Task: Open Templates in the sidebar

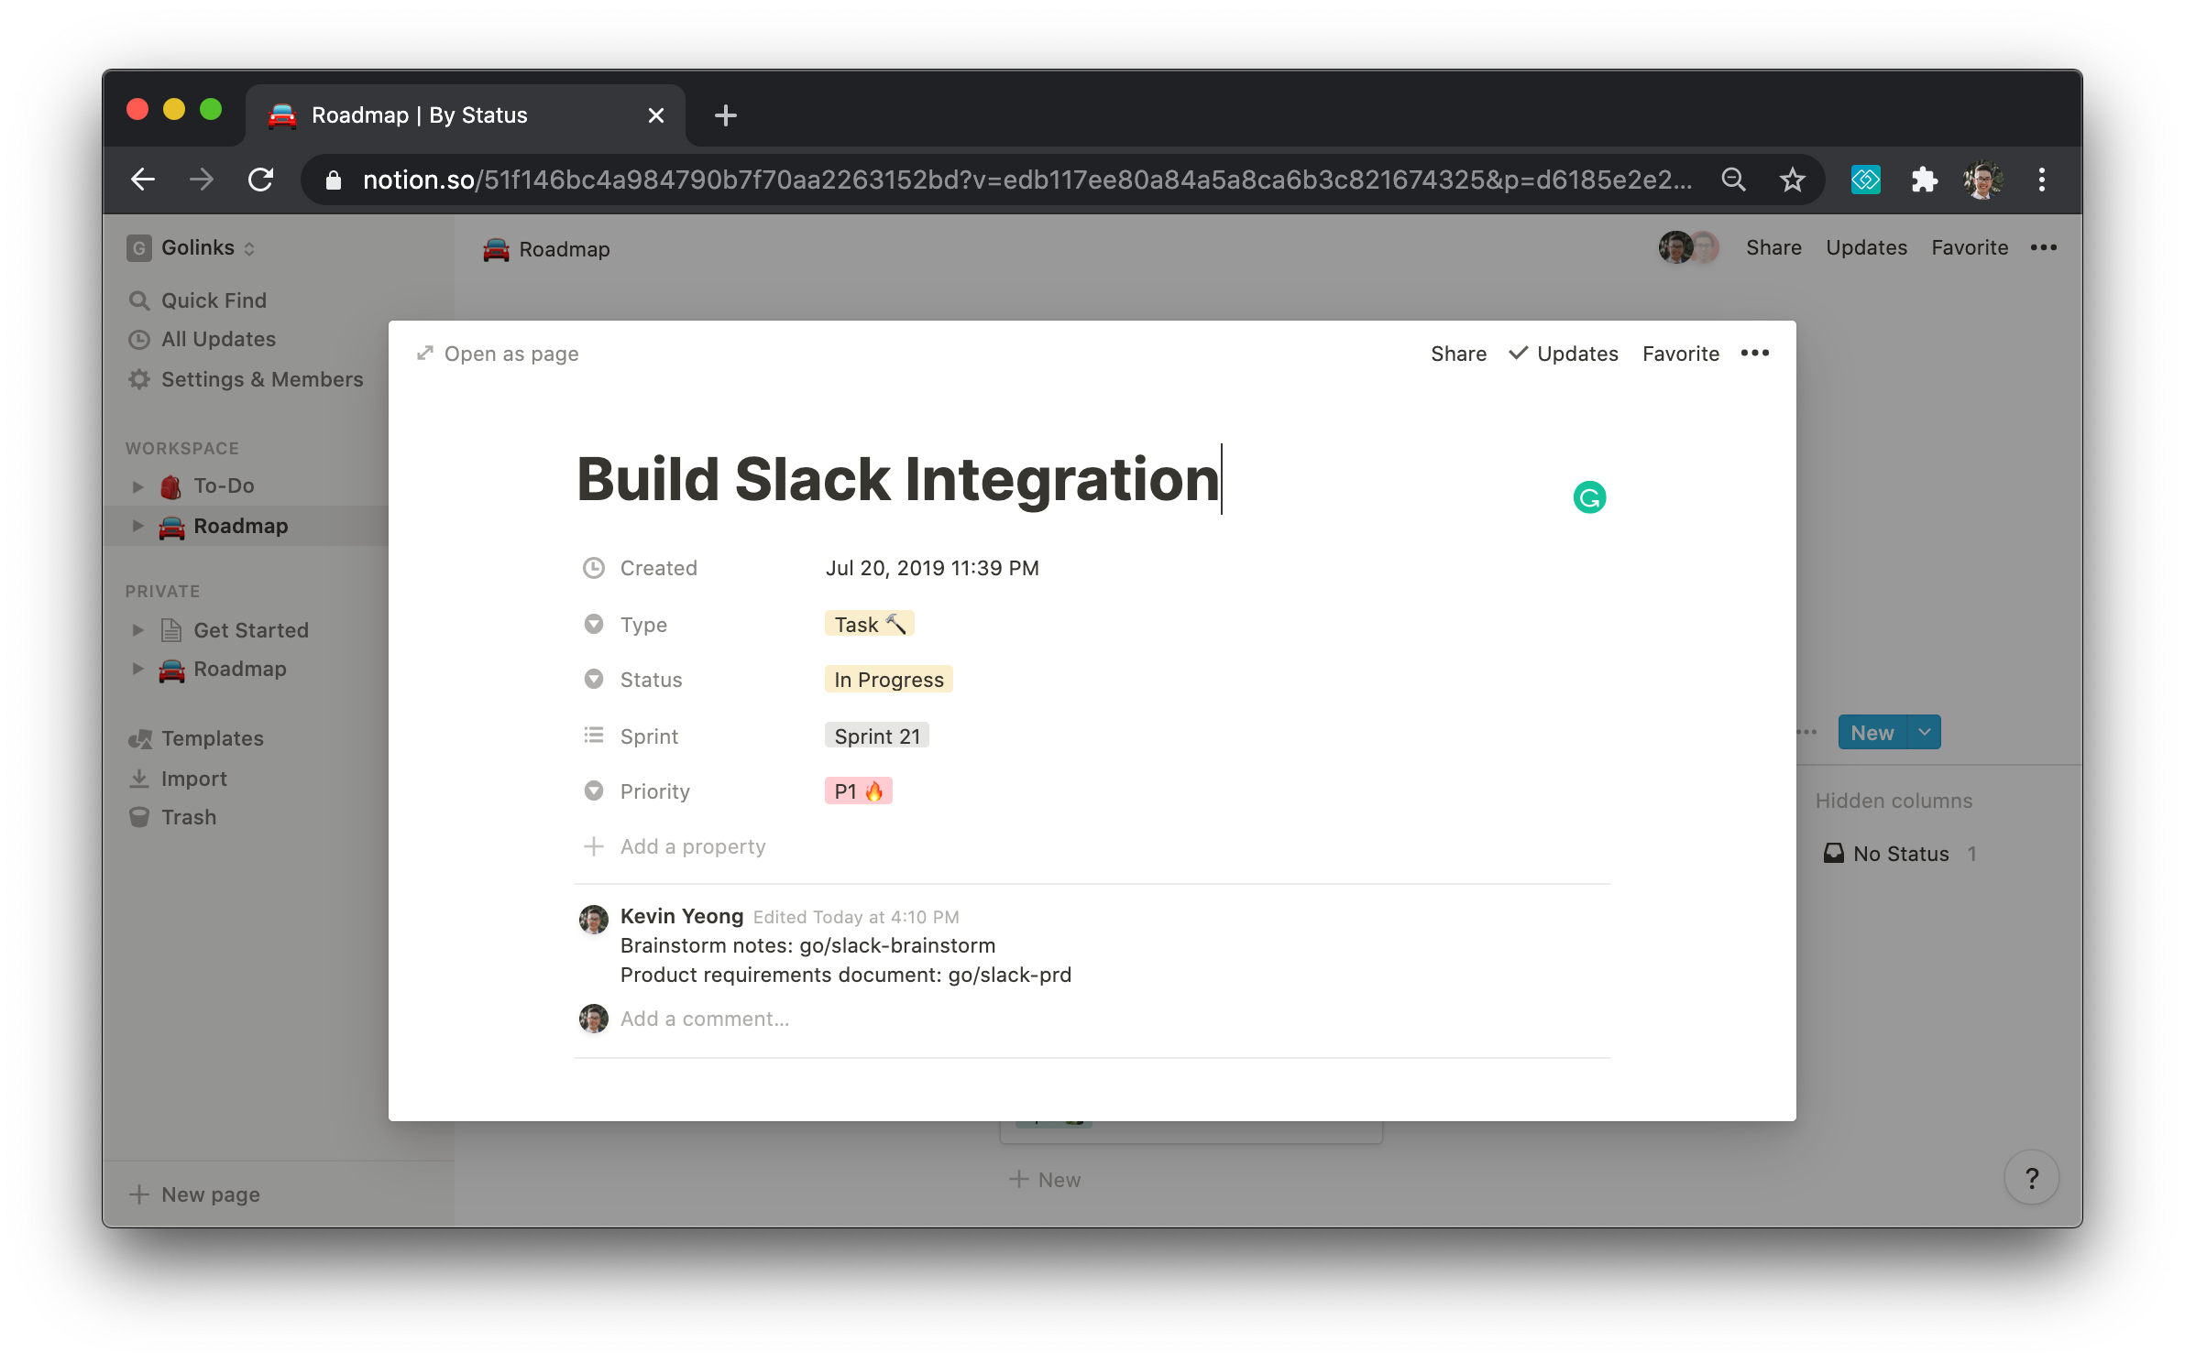Action: click(x=212, y=738)
